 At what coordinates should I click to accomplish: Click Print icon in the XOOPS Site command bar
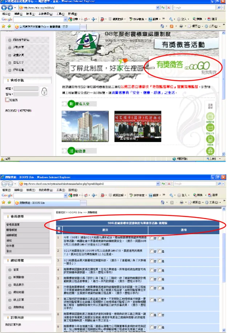click(182, 202)
